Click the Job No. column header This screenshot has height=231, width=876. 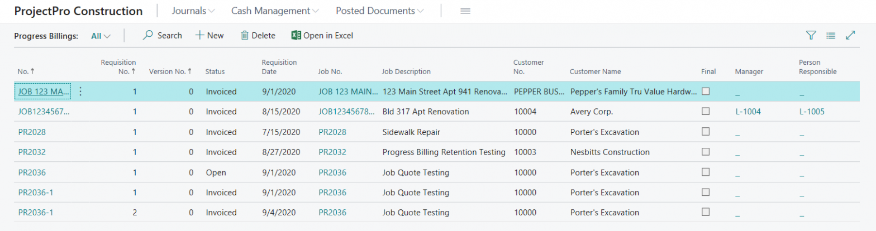click(330, 71)
